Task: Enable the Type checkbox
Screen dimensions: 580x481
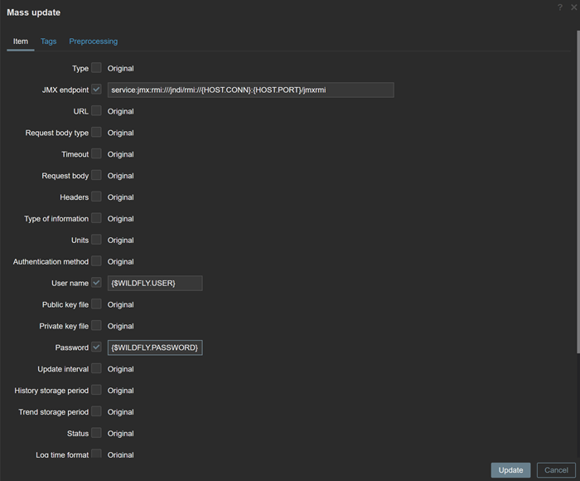Action: pos(96,68)
